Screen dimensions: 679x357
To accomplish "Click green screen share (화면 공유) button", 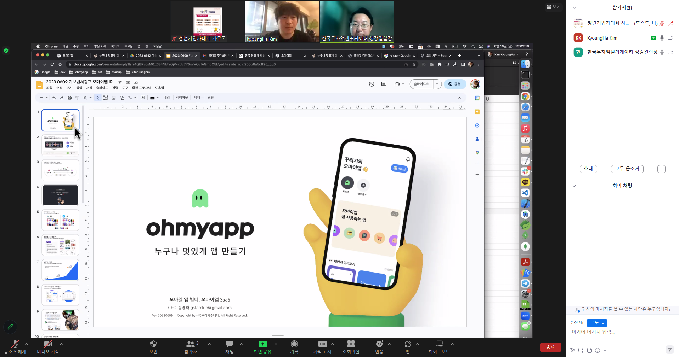I will pyautogui.click(x=262, y=347).
